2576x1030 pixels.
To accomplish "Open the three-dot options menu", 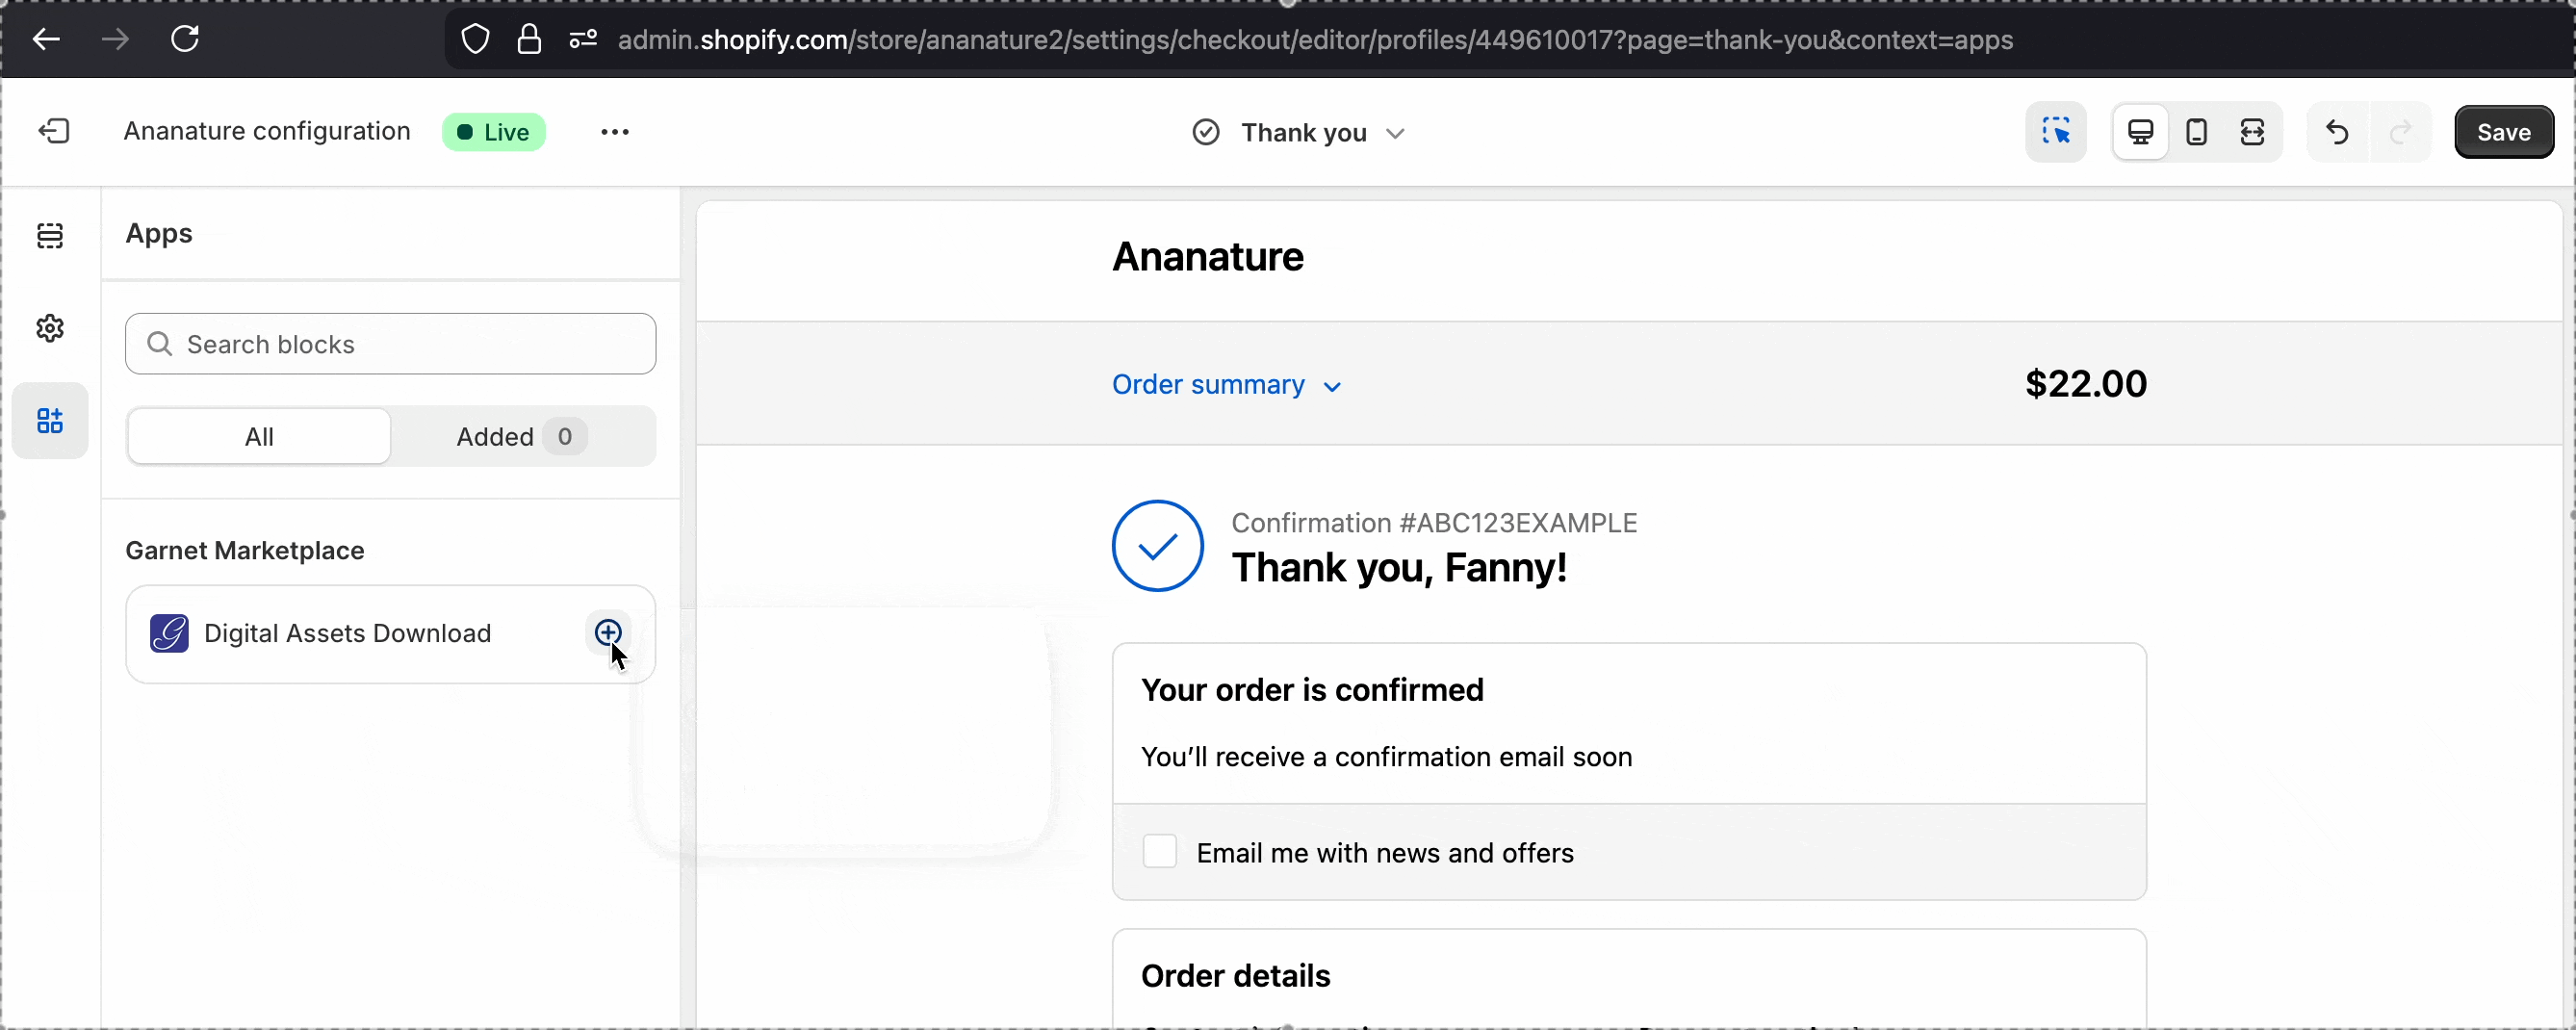I will pos(614,132).
